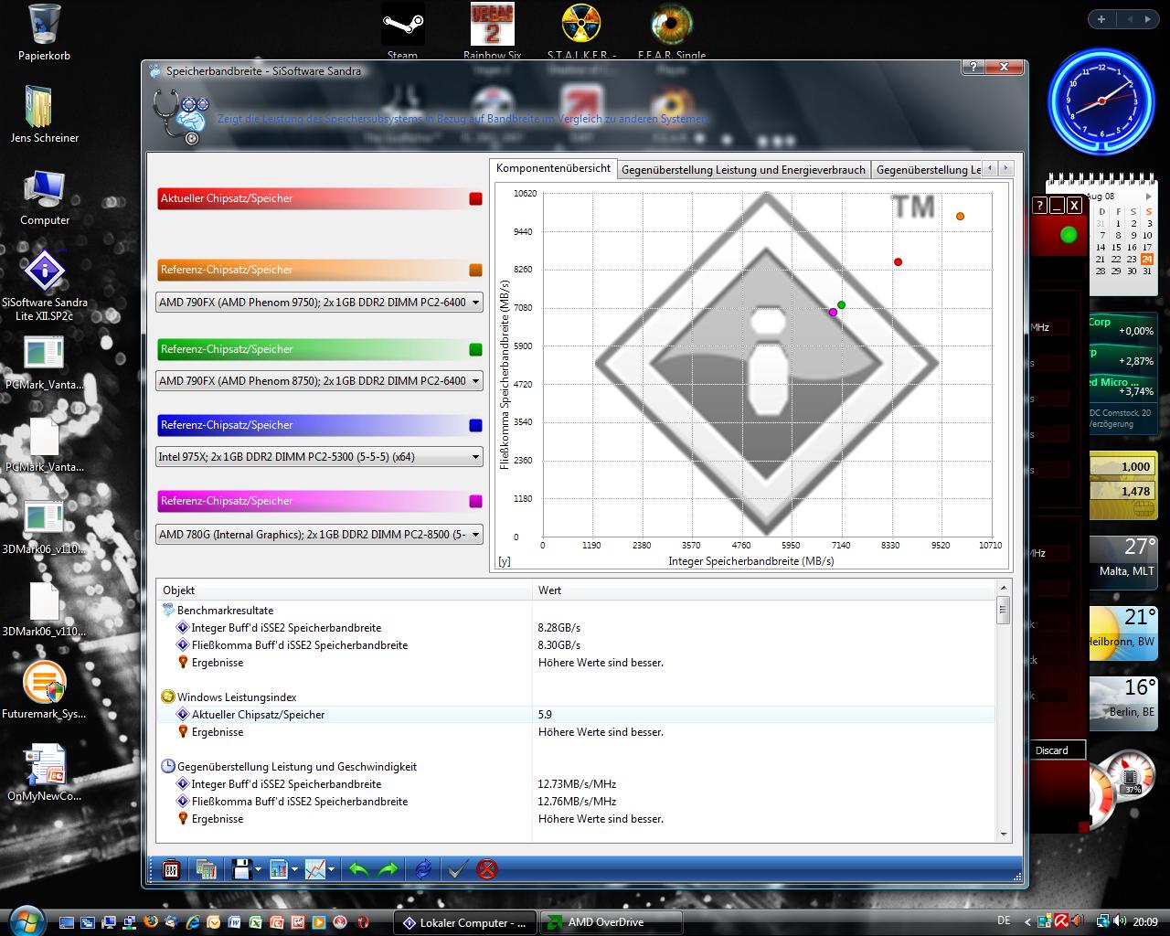The image size is (1170, 936).
Task: Select the Integer Buff'd iSSE2 8.28GB/s row
Action: click(x=576, y=628)
